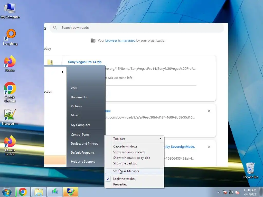Open Music from Start menu

click(x=75, y=115)
